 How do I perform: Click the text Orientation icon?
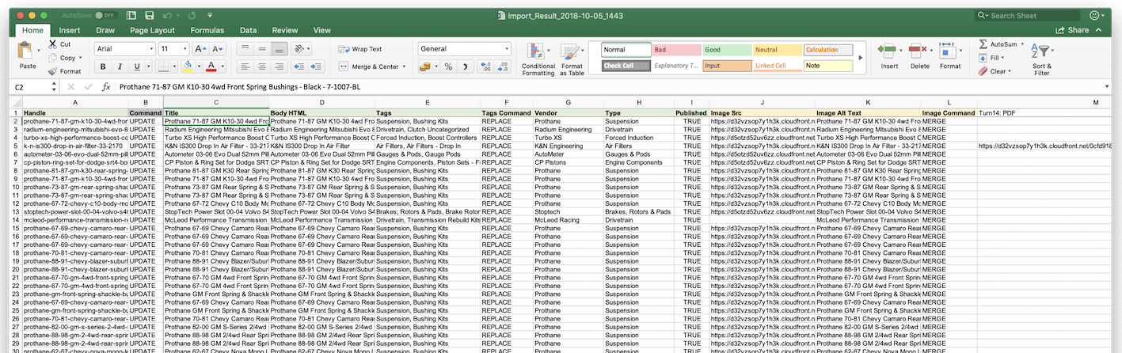click(x=299, y=48)
